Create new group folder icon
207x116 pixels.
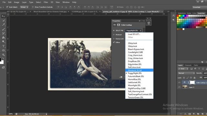[x=198, y=114]
